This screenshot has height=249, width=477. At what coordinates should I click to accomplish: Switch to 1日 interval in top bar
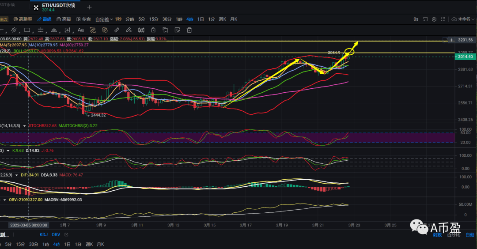click(201, 19)
